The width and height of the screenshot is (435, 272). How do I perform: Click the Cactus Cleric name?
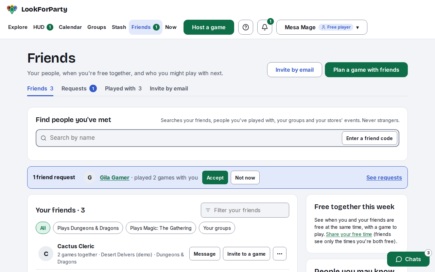76,246
